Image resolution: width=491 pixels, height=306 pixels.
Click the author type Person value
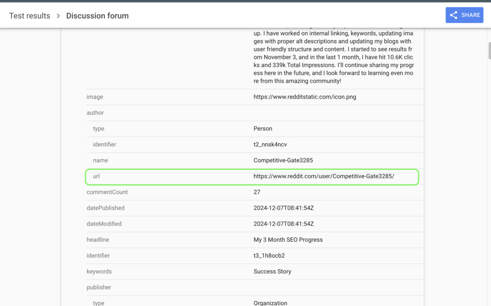263,129
